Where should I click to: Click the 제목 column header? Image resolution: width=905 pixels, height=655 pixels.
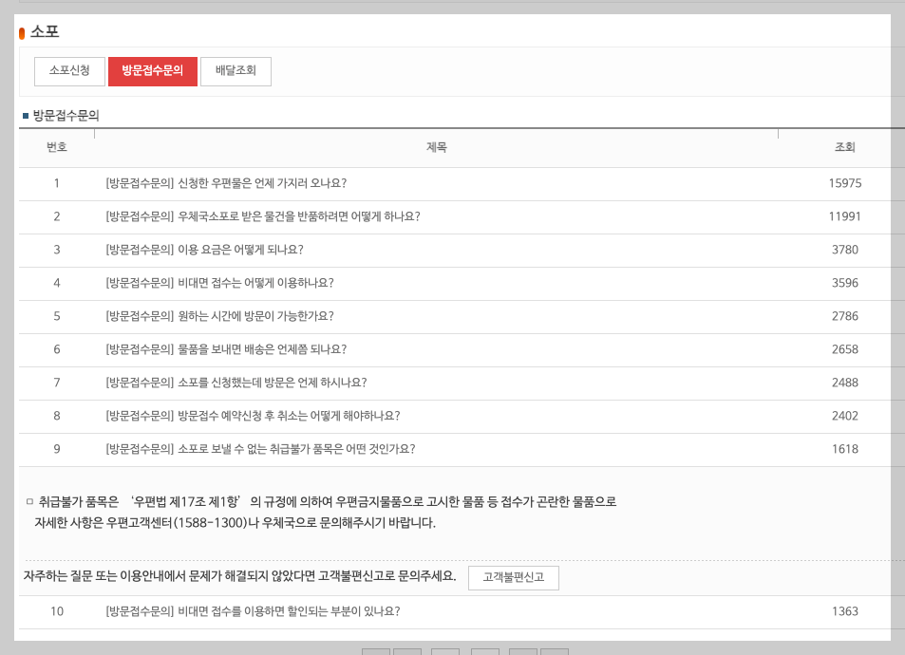[x=436, y=148]
